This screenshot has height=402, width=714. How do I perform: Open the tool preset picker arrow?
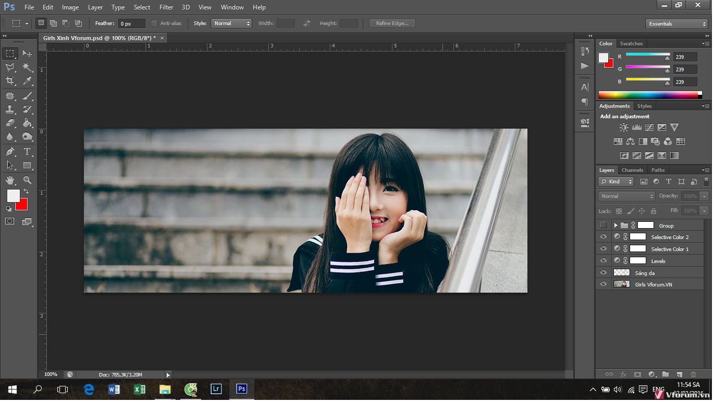pos(27,23)
